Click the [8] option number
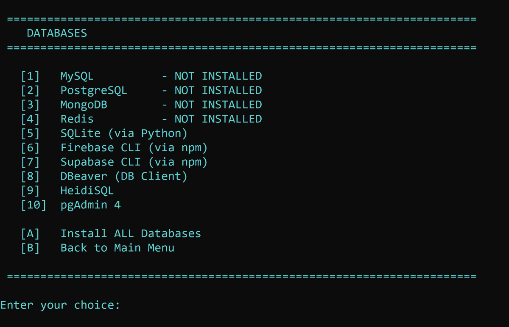509x327 pixels. [x=30, y=176]
